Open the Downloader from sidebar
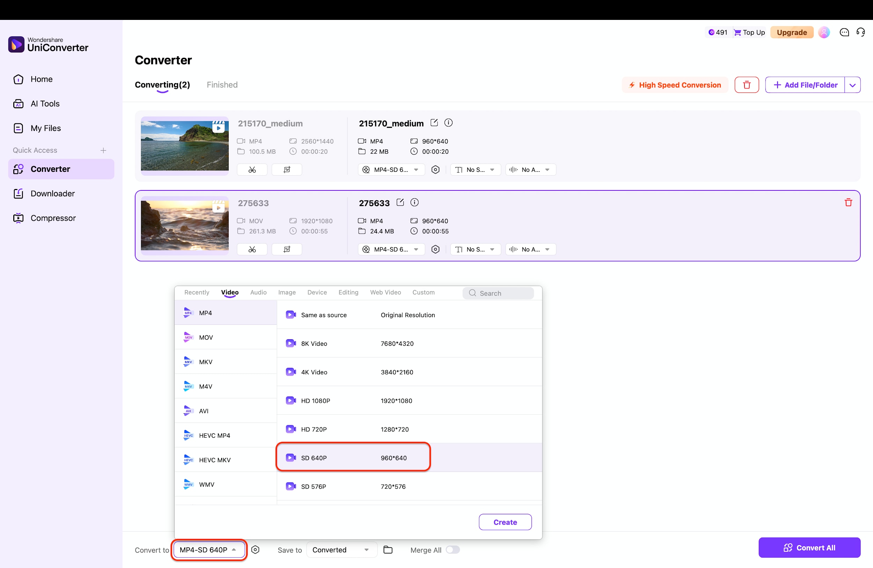 click(52, 194)
